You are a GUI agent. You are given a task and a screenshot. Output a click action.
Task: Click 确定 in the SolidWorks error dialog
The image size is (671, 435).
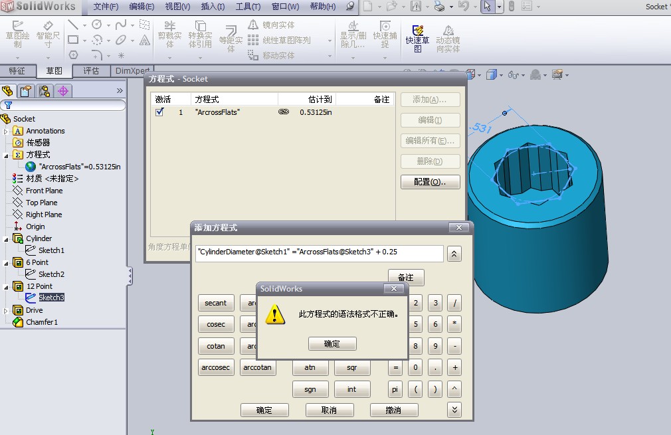tap(332, 343)
